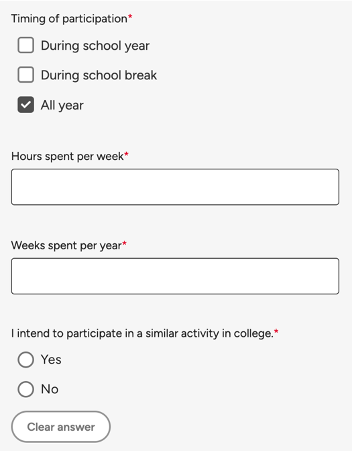This screenshot has width=352, height=451.
Task: Click into the Weeks spent per year field
Action: 175,276
